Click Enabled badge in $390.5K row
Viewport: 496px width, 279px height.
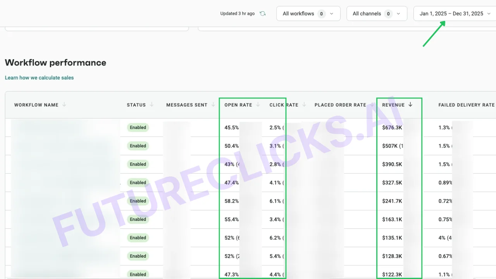tap(138, 164)
